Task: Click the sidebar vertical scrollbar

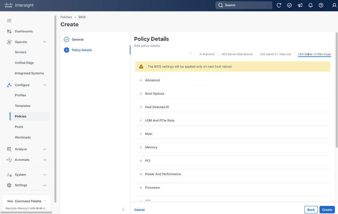Action: pyautogui.click(x=55, y=109)
